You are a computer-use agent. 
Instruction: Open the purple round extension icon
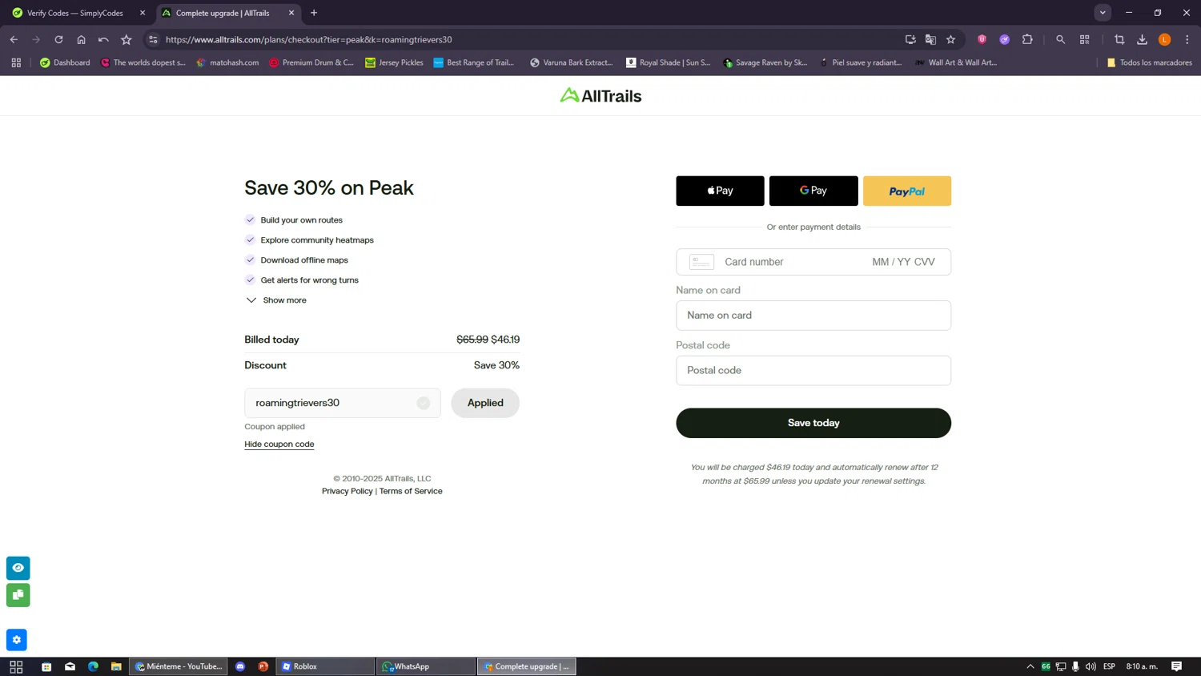coord(1004,39)
